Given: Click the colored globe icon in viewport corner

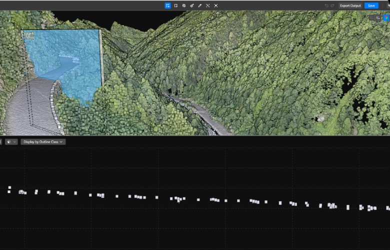Looking at the screenshot, I should pos(386,17).
